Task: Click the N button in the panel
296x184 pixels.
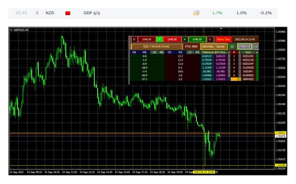Action: [185, 39]
